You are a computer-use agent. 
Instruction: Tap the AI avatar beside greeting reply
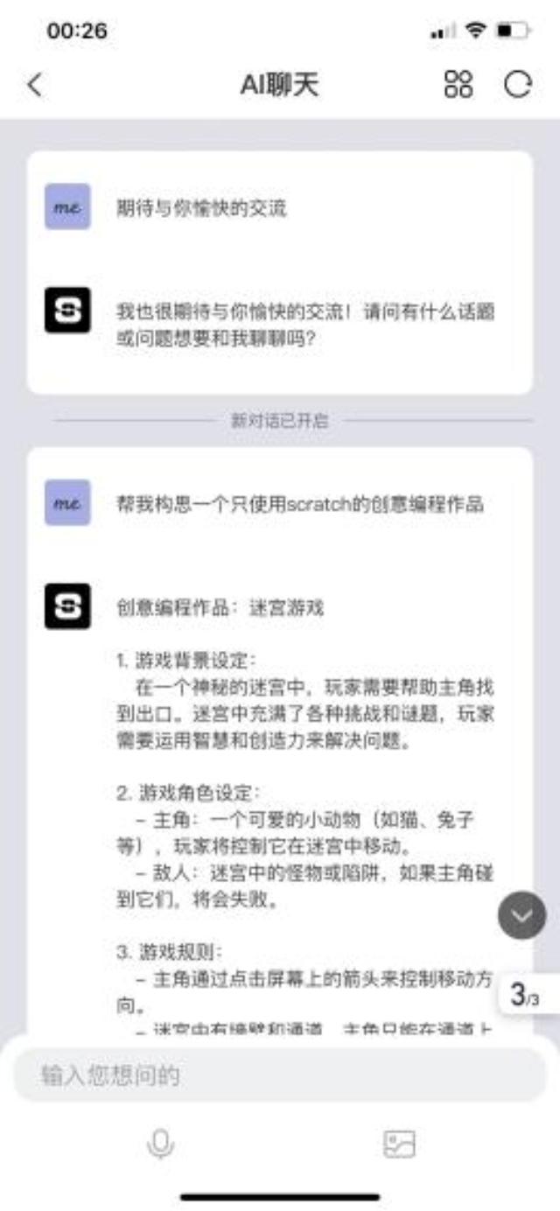pyautogui.click(x=67, y=311)
